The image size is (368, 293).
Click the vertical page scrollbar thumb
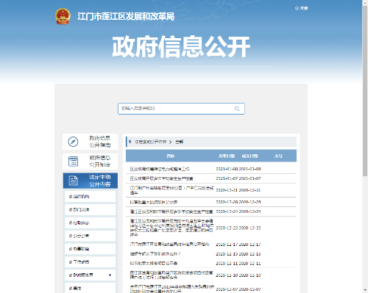[x=365, y=90]
